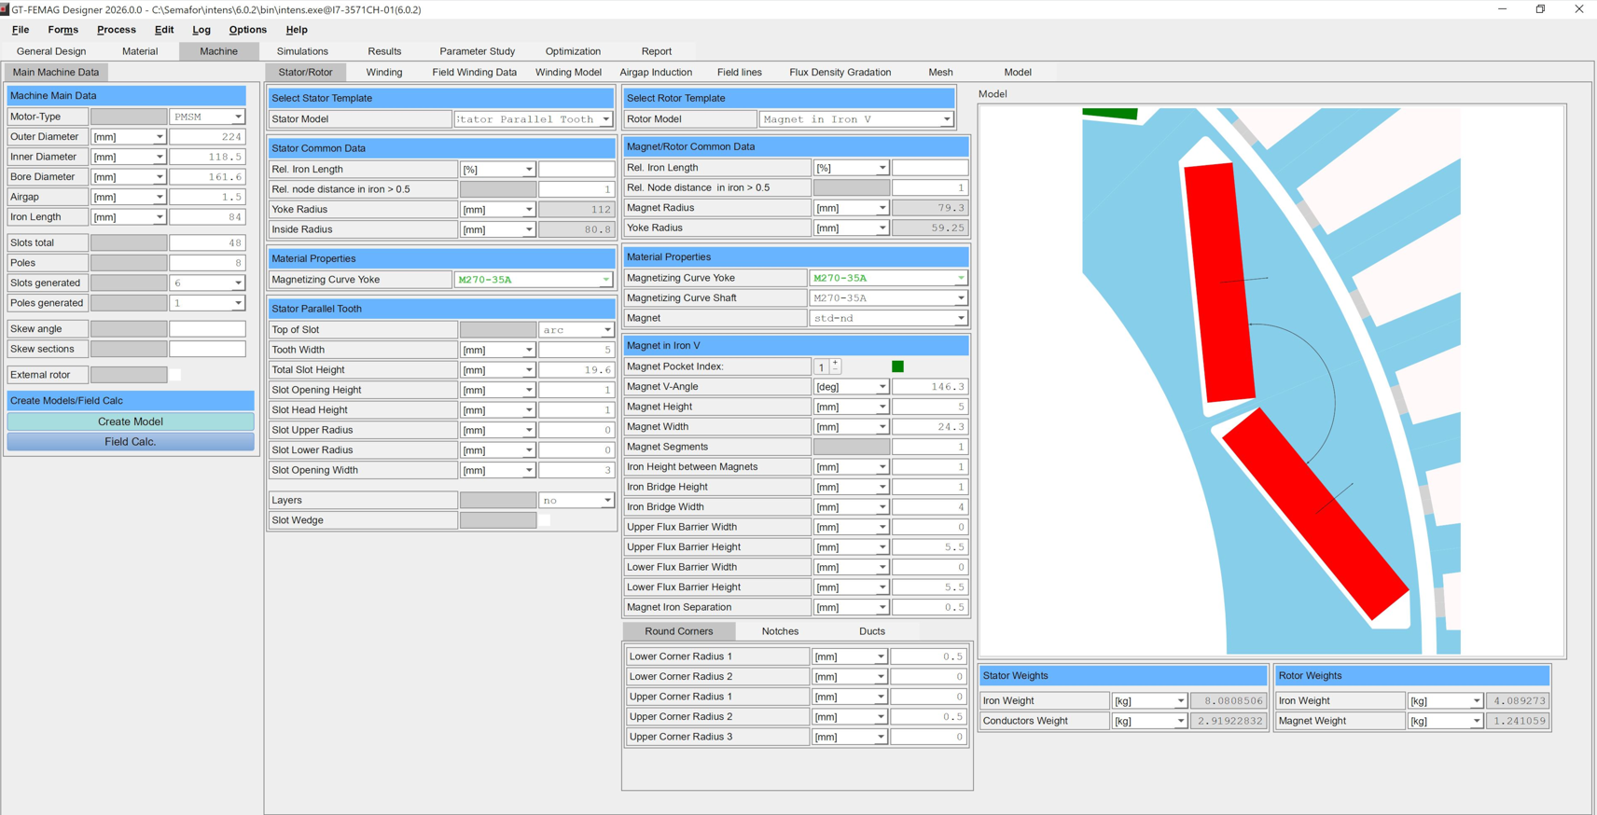Increment the Magnet Pocket Index with plus
The height and width of the screenshot is (815, 1597).
pos(835,363)
